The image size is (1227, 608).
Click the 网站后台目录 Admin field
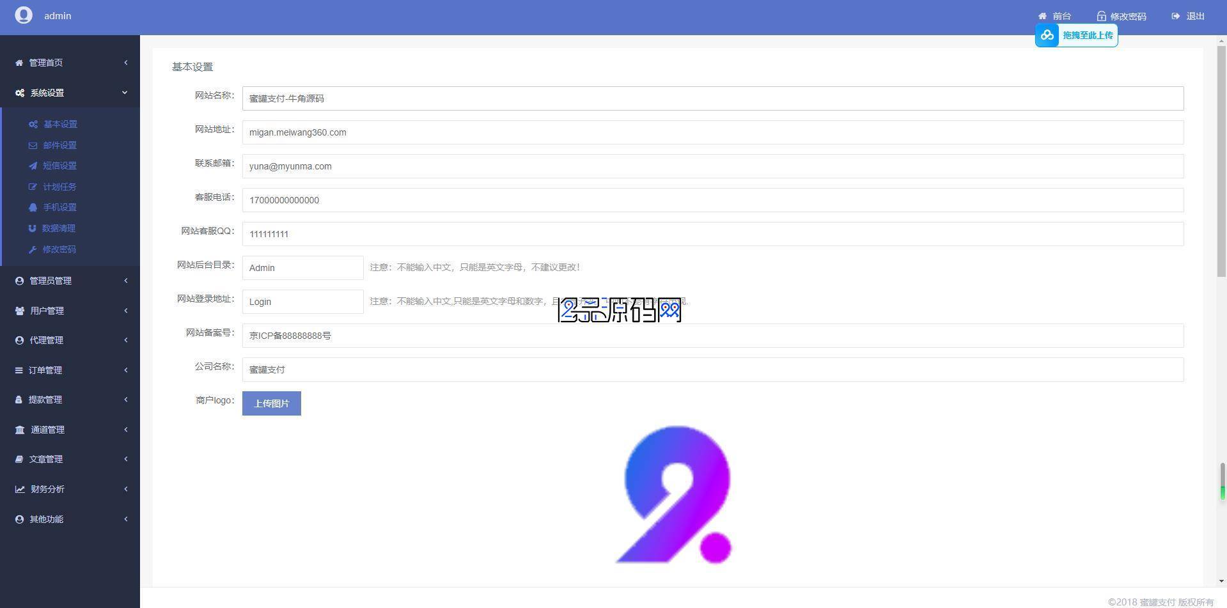pyautogui.click(x=303, y=268)
